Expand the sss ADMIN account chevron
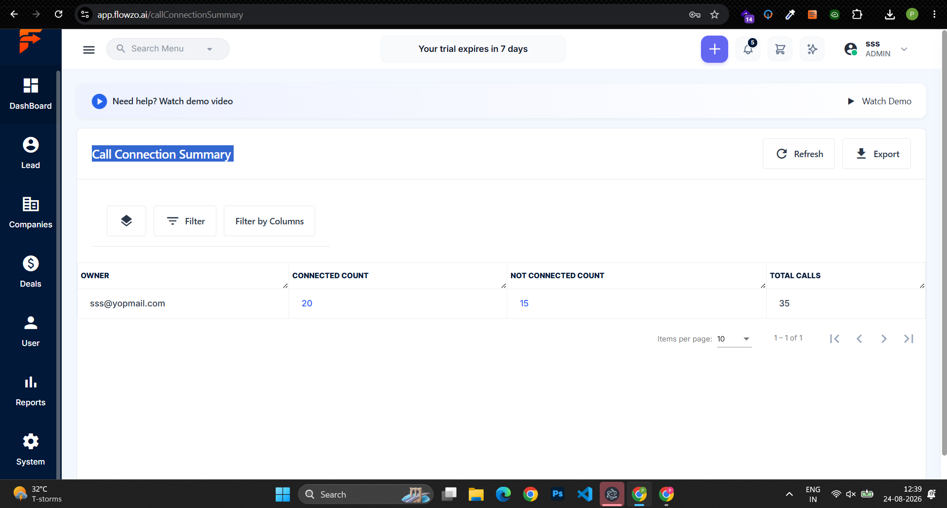 (x=904, y=49)
